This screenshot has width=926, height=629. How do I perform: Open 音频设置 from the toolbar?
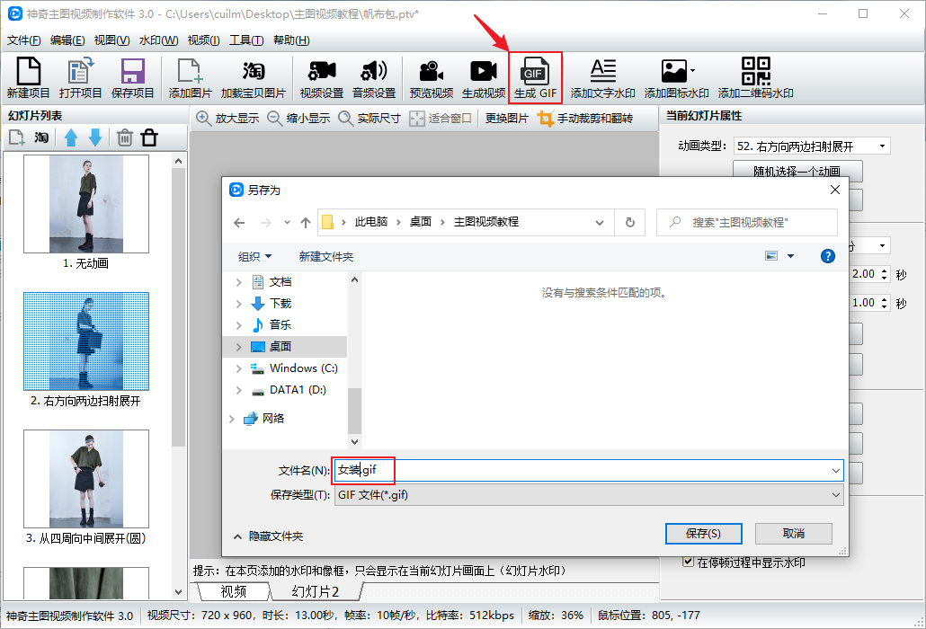pyautogui.click(x=374, y=77)
